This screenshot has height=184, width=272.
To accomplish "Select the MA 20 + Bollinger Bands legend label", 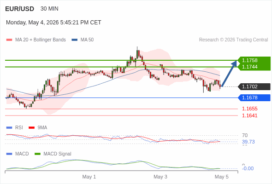I will click(x=41, y=40).
